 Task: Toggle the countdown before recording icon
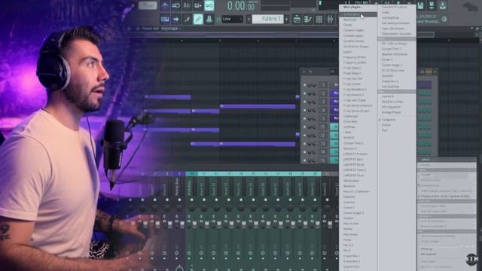(187, 5)
